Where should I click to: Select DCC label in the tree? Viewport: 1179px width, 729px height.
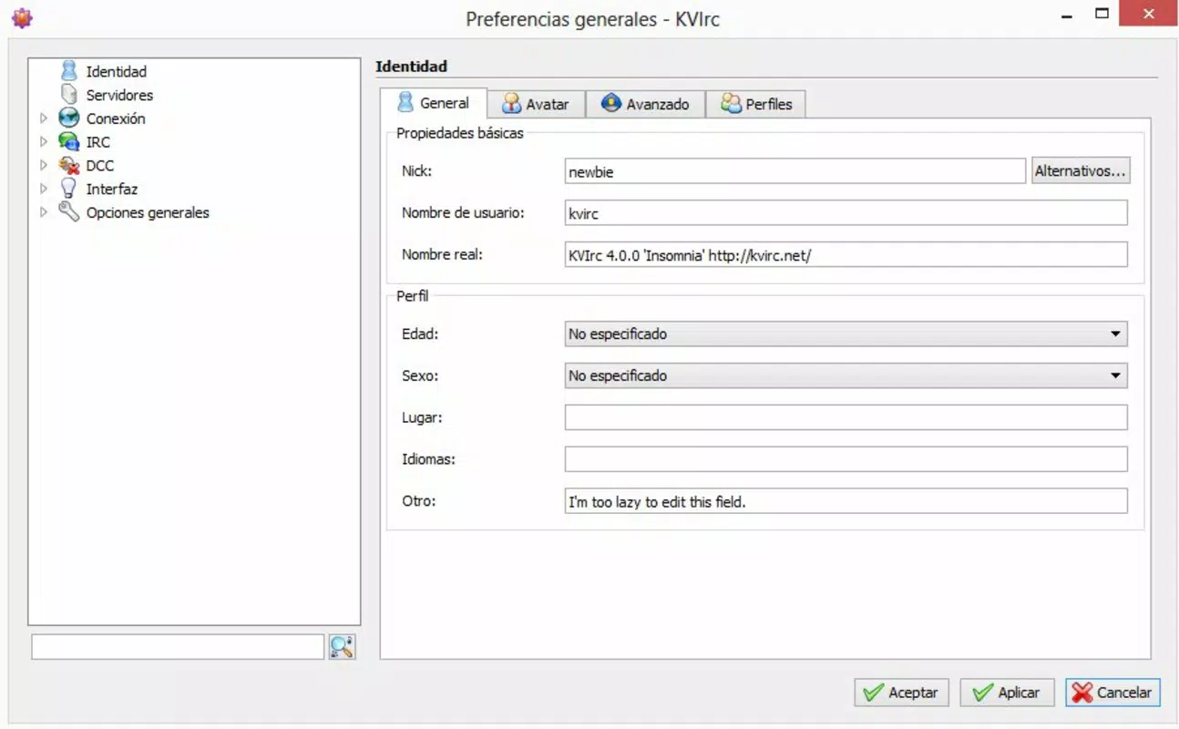click(99, 166)
